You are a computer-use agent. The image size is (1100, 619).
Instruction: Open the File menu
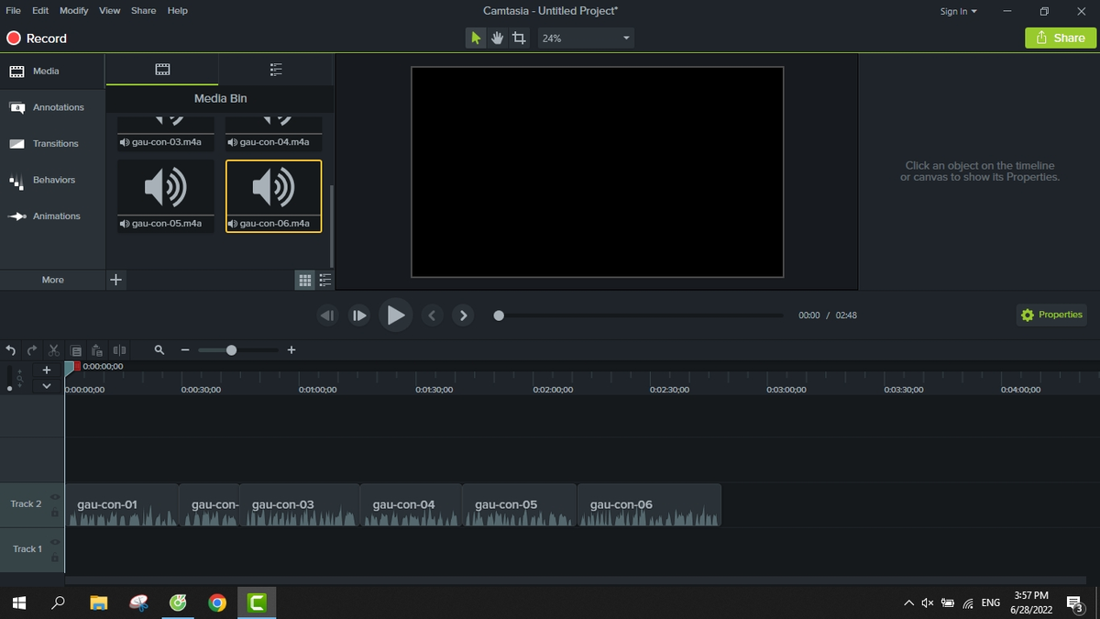[x=14, y=11]
